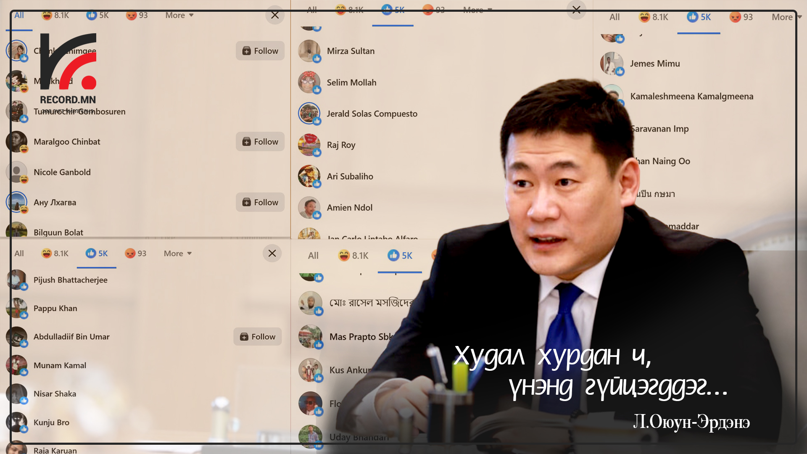
Task: Select the All tab in Jemes Mimu's panel
Action: pyautogui.click(x=614, y=17)
